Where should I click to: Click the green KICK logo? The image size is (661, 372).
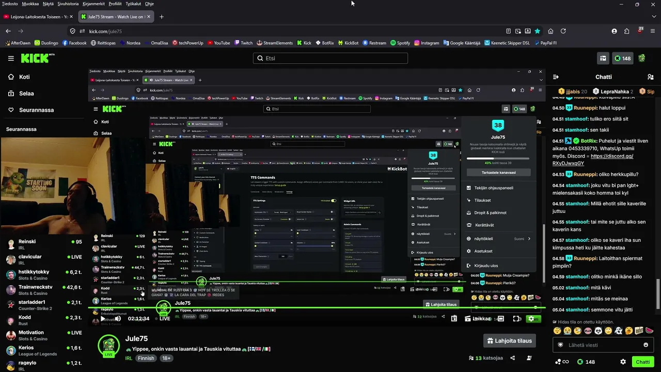click(x=38, y=58)
